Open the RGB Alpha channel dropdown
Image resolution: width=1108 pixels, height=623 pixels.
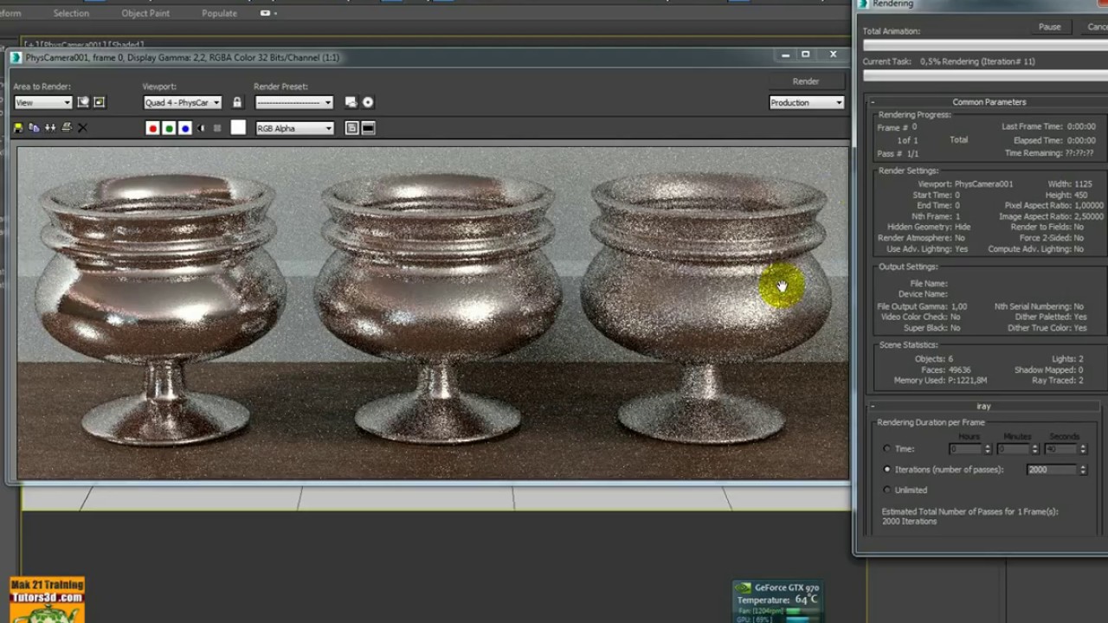coord(294,128)
